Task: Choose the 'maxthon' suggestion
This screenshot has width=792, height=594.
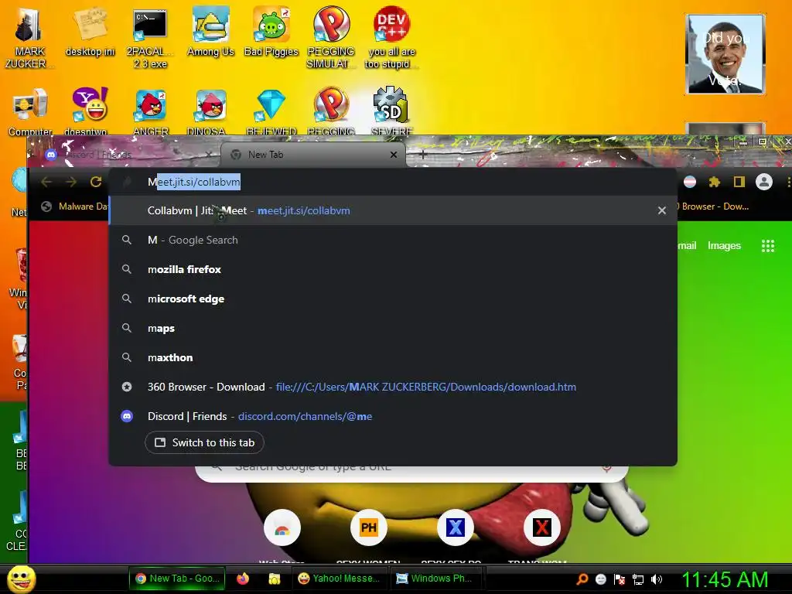Action: (392, 357)
